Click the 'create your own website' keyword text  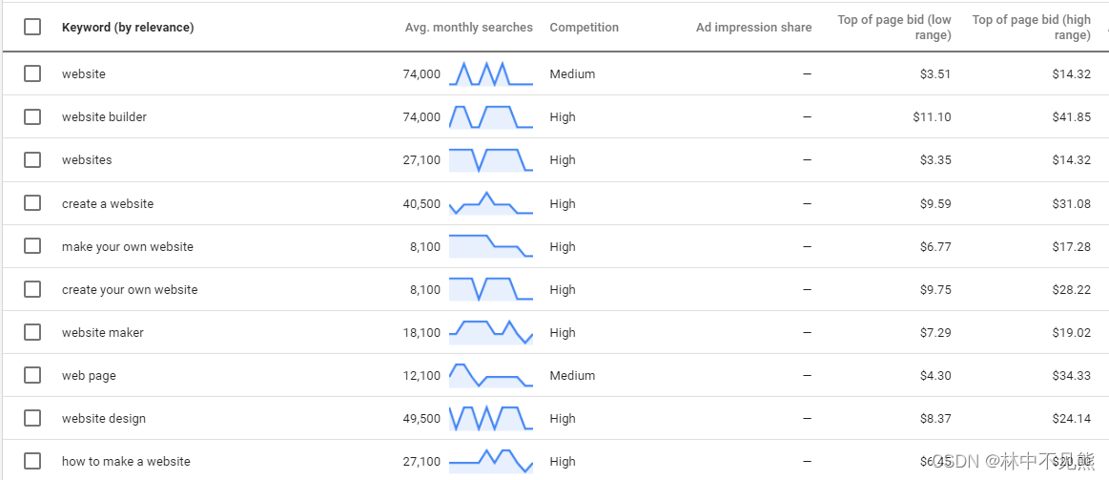(130, 289)
